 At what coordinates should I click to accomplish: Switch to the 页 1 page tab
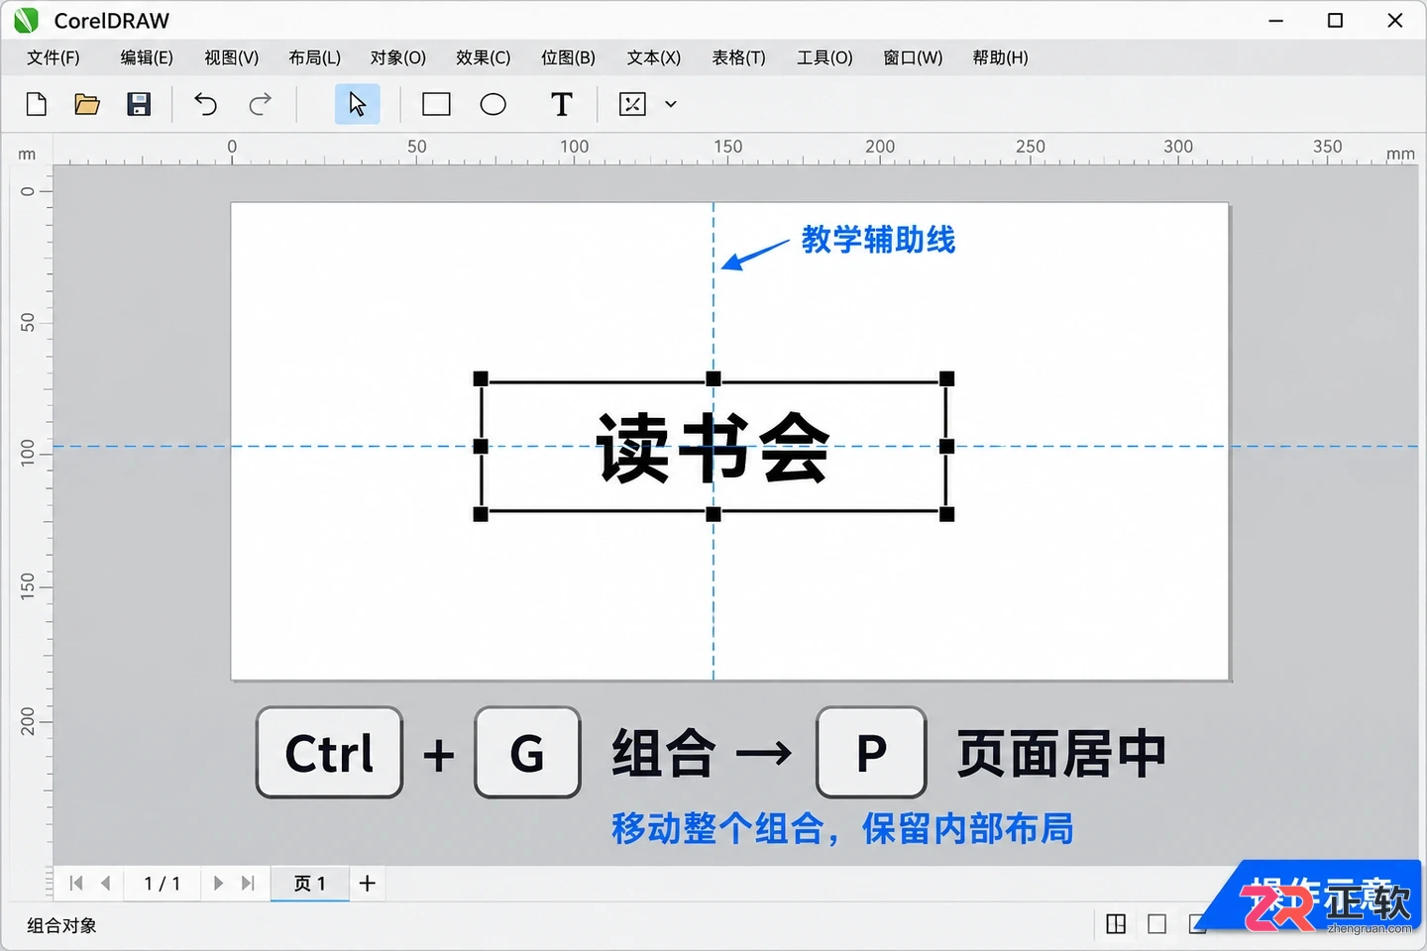[x=310, y=883]
